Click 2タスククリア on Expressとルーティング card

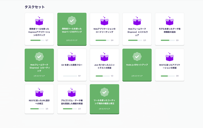pos(39,76)
